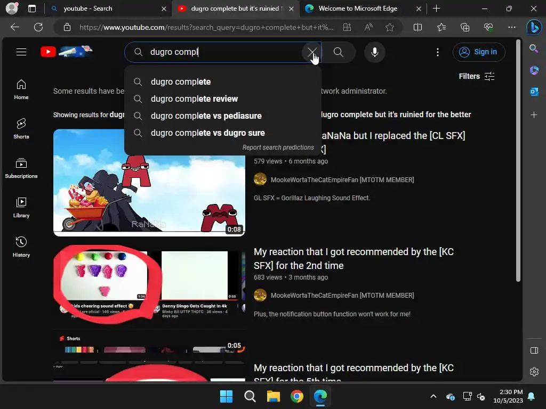
Task: Close the 'youtube - Search' tab
Action: pyautogui.click(x=164, y=9)
